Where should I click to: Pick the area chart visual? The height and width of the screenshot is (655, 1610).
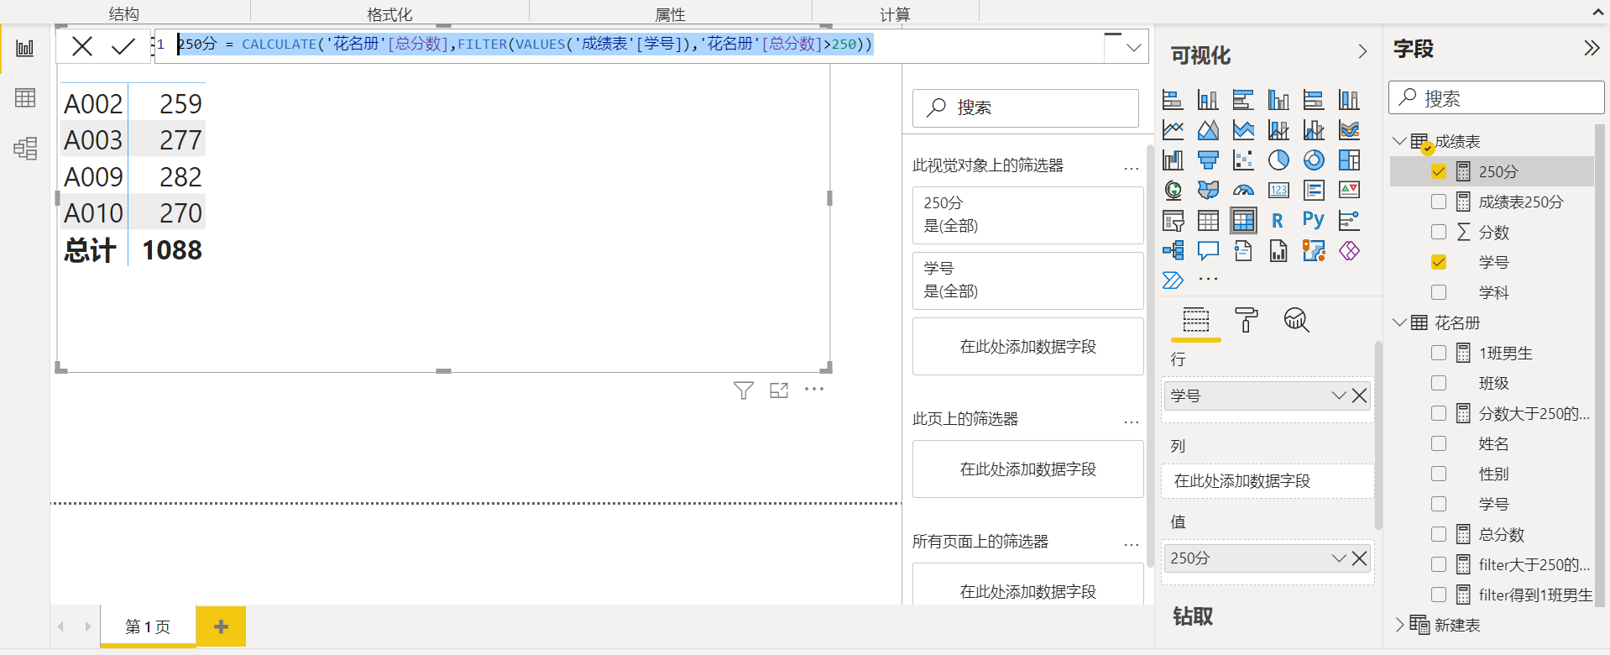(1208, 130)
